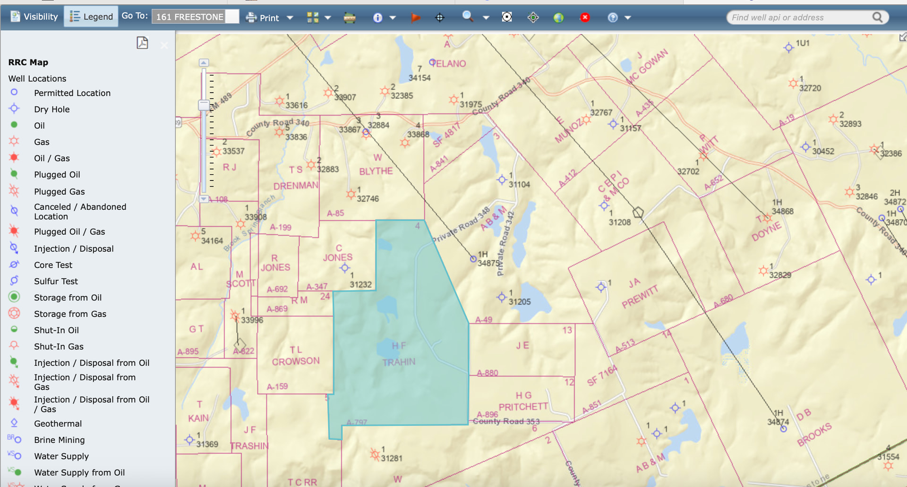Switch to the Legend panel
907x487 pixels.
(91, 17)
